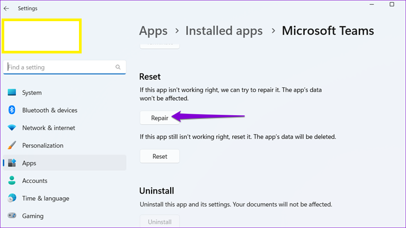The width and height of the screenshot is (406, 228).
Task: Click the Settings window title
Action: tap(28, 8)
